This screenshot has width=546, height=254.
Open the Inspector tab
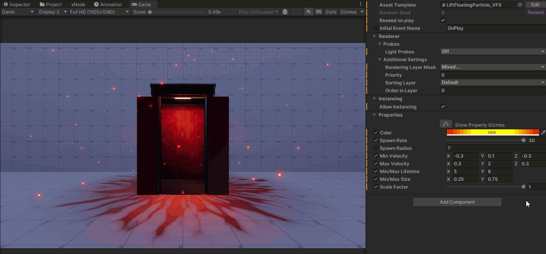(17, 4)
